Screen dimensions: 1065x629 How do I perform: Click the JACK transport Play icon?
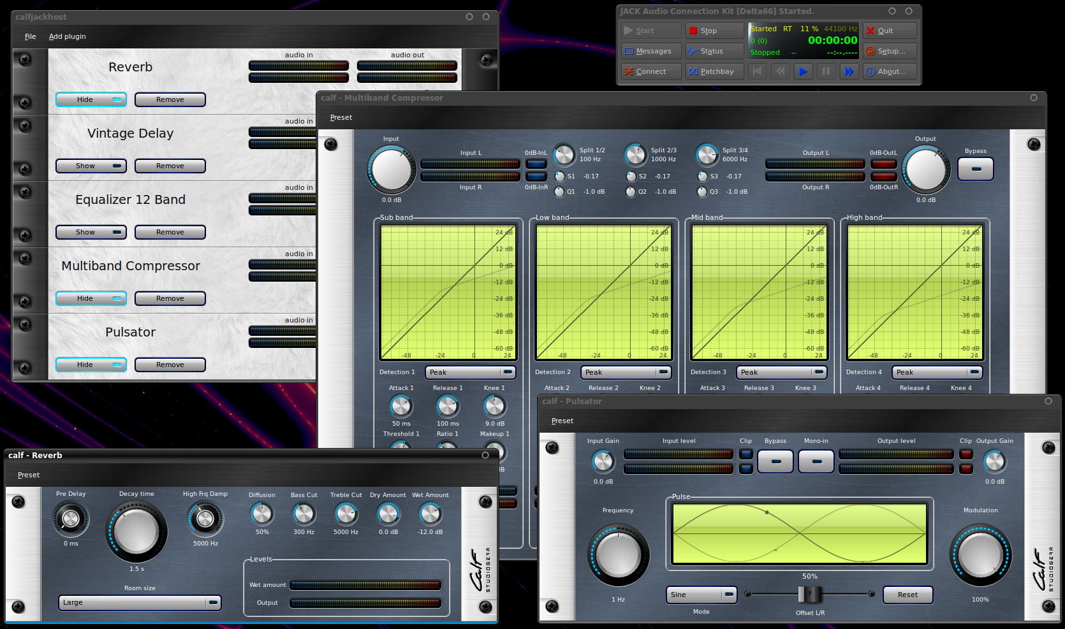803,71
